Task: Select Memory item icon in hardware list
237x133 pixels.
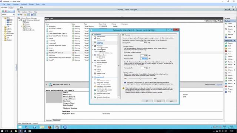Action: pos(95,42)
